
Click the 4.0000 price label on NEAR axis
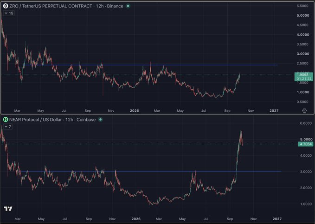306,155
